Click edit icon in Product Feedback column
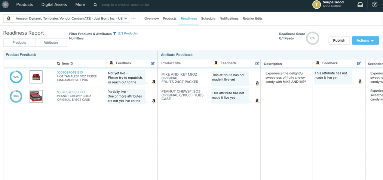Image resolution: width=383 pixels, height=180 pixels. point(153,63)
